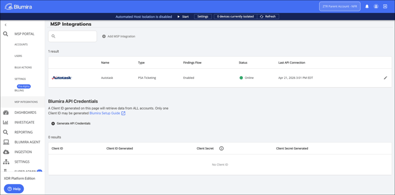This screenshot has height=195, width=395.
Task: Open Reporting section
Action: tap(24, 132)
